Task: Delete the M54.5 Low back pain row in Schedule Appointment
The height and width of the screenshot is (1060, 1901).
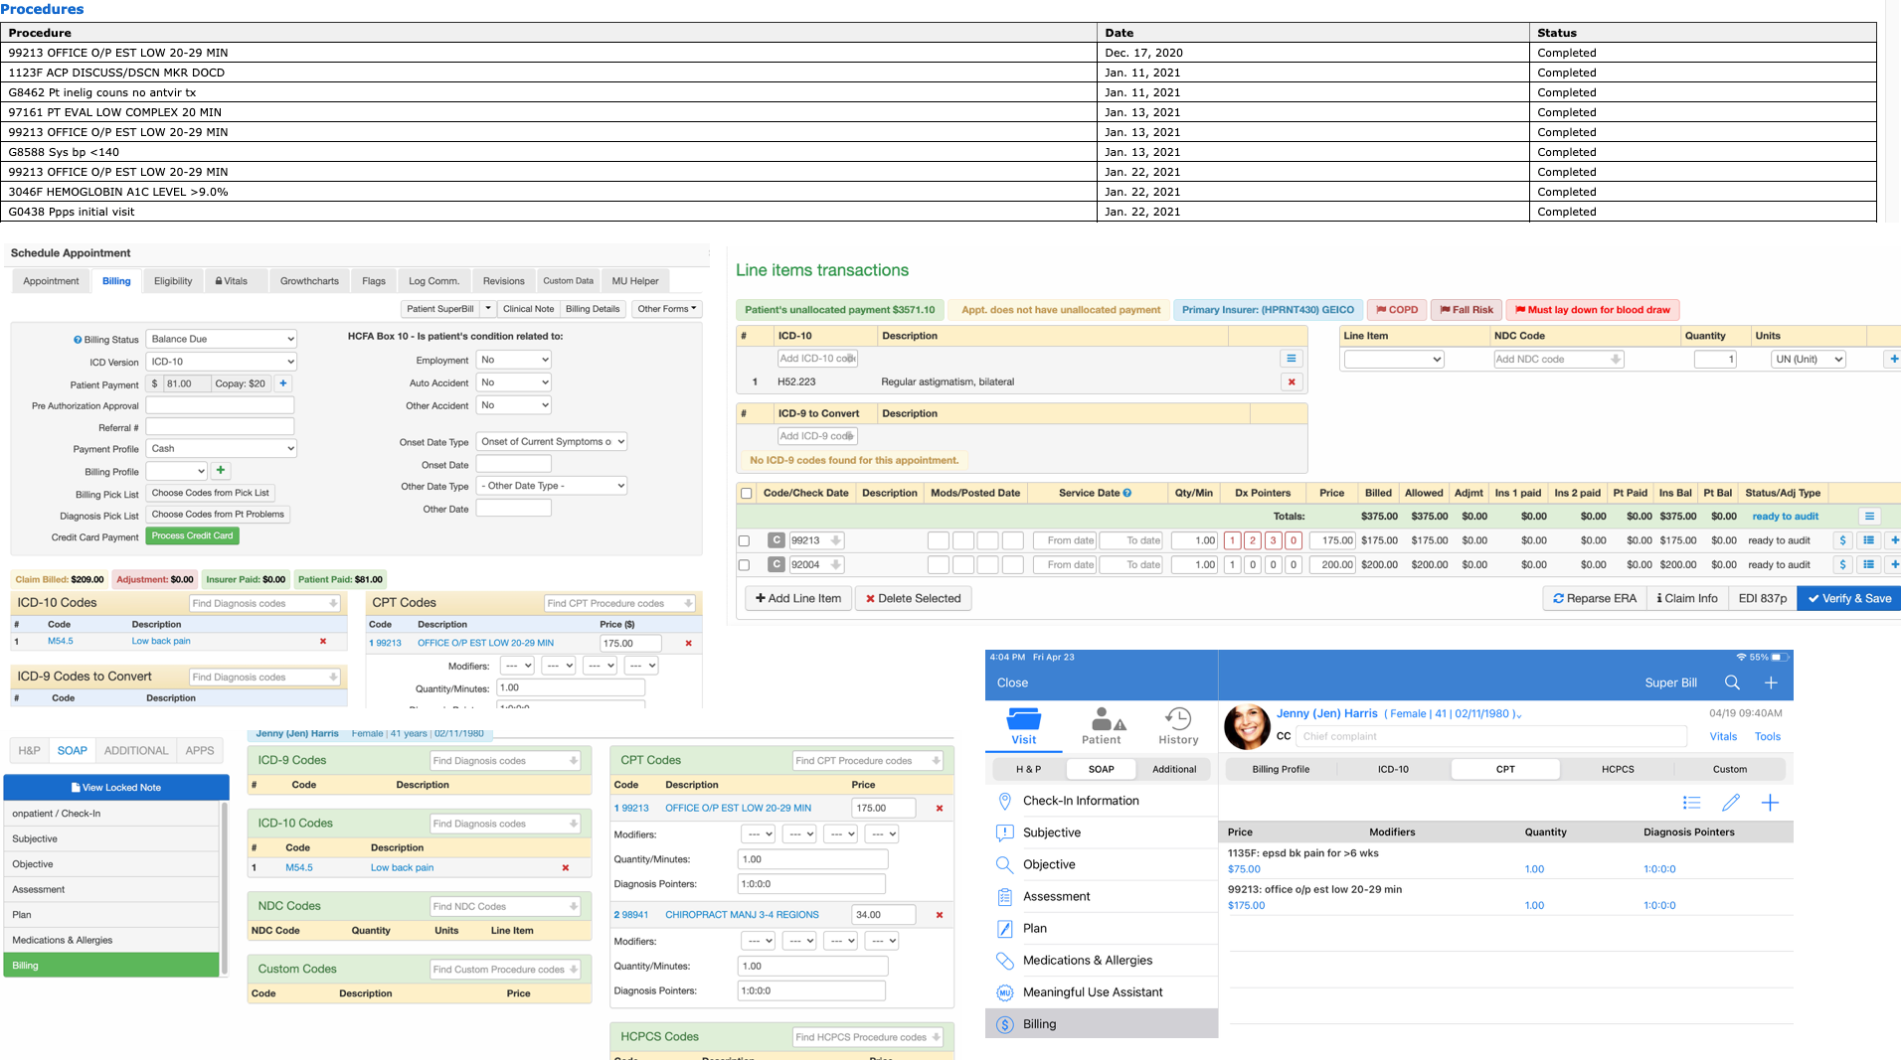Action: (x=323, y=642)
